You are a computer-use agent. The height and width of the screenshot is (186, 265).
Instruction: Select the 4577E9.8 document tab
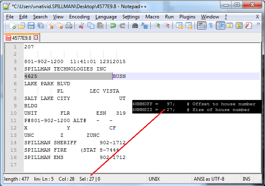(x=22, y=38)
